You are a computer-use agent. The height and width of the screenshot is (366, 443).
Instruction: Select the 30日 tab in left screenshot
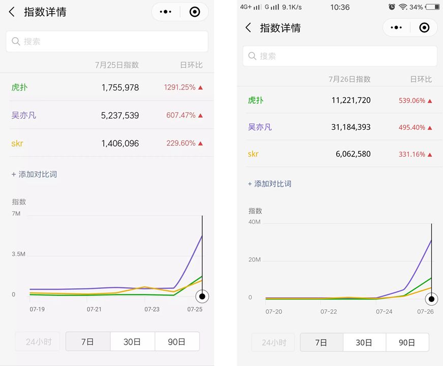(132, 342)
